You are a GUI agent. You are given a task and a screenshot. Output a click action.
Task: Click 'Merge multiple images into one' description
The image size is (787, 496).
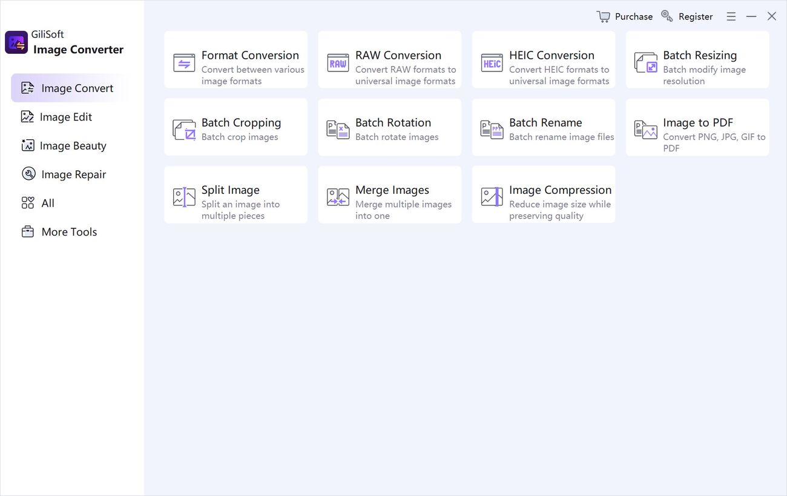[x=403, y=210]
